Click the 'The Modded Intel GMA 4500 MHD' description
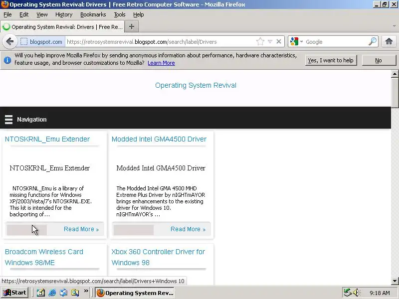Image resolution: width=399 pixels, height=299 pixels. [161, 201]
